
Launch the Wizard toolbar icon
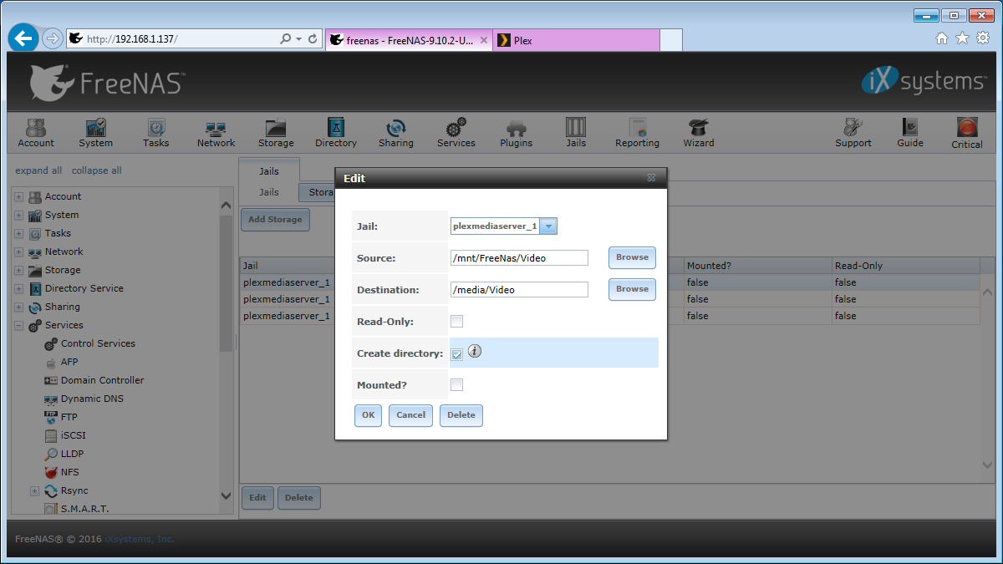tap(699, 133)
